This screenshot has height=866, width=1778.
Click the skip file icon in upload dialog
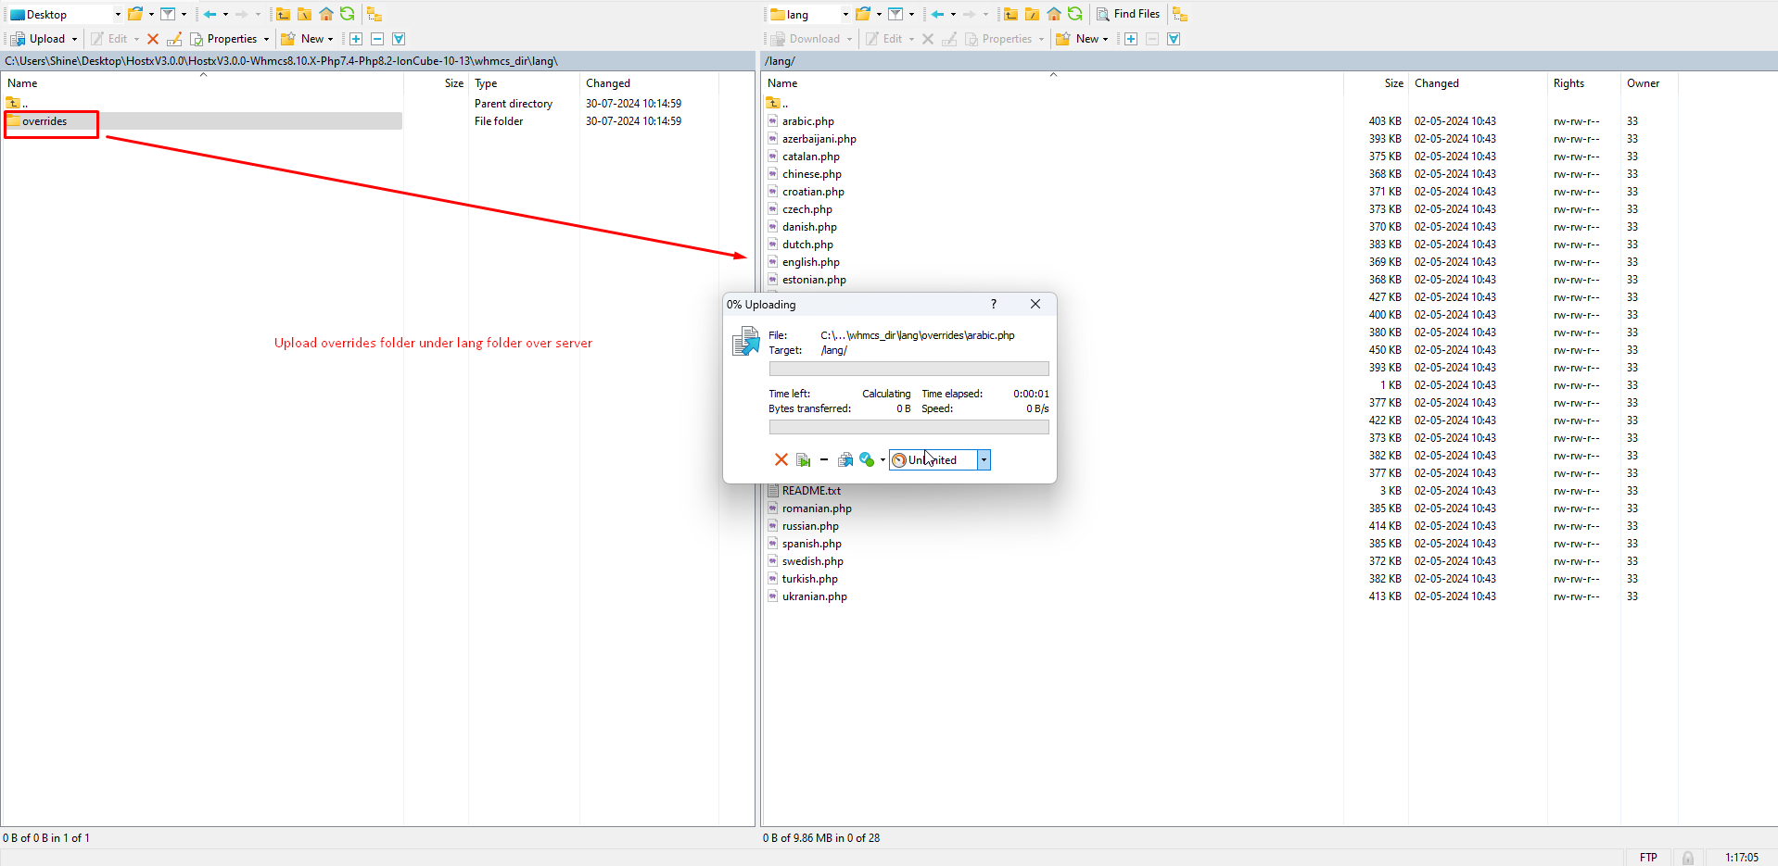pyautogui.click(x=804, y=460)
